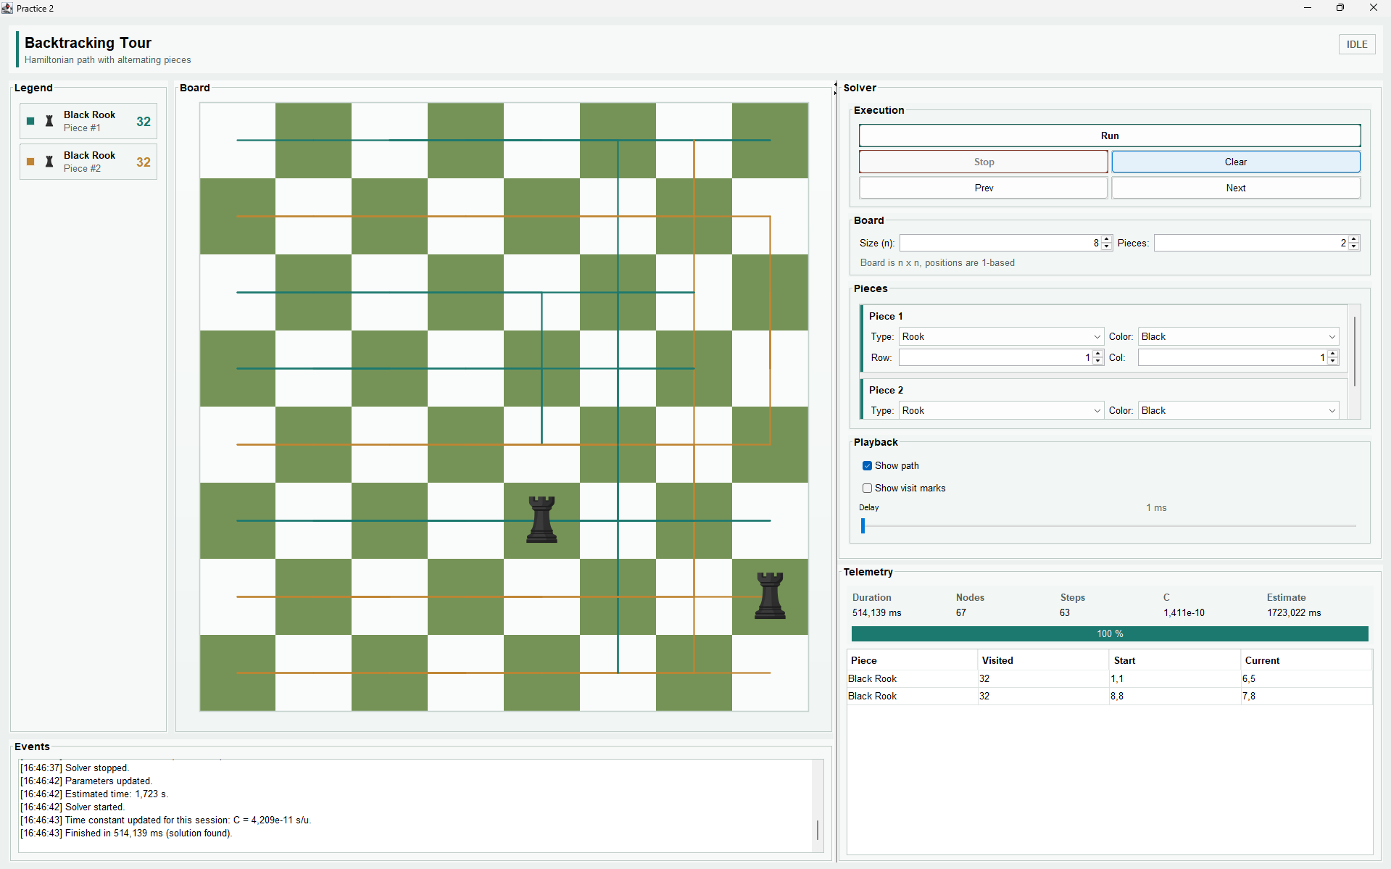Decrease the board Size (n) value
The height and width of the screenshot is (869, 1391).
(x=1106, y=246)
